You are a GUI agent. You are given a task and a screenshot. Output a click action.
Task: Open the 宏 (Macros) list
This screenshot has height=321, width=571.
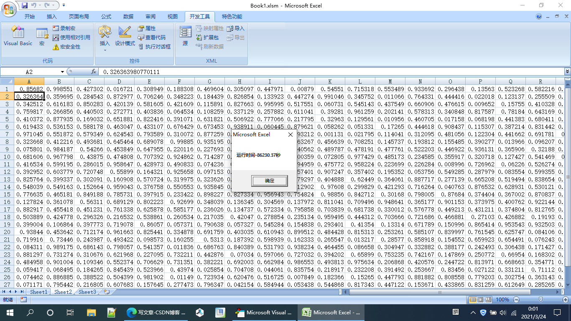click(x=42, y=37)
